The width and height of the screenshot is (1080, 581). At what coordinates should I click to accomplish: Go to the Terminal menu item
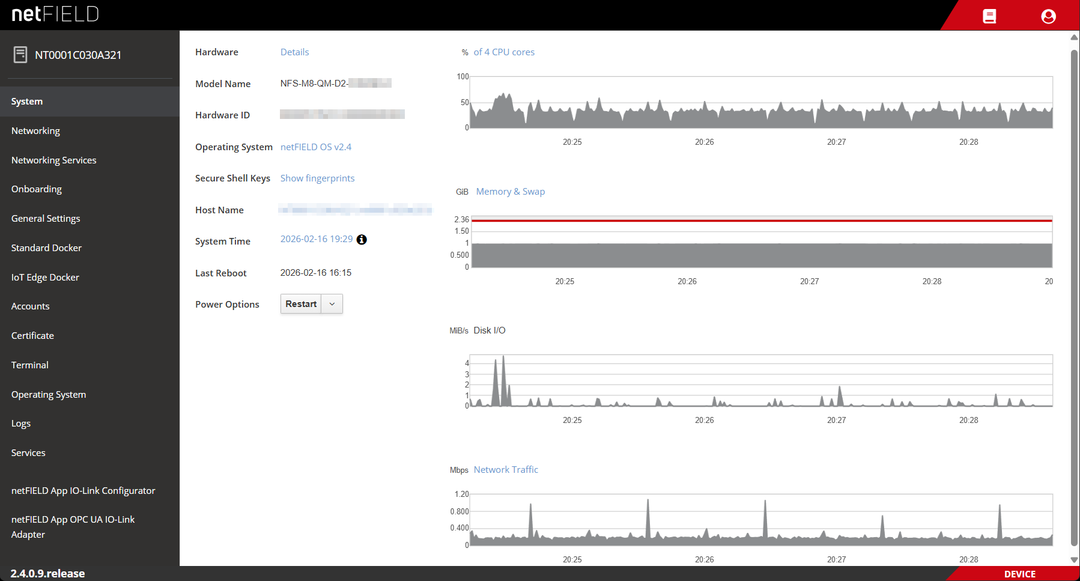coord(30,365)
